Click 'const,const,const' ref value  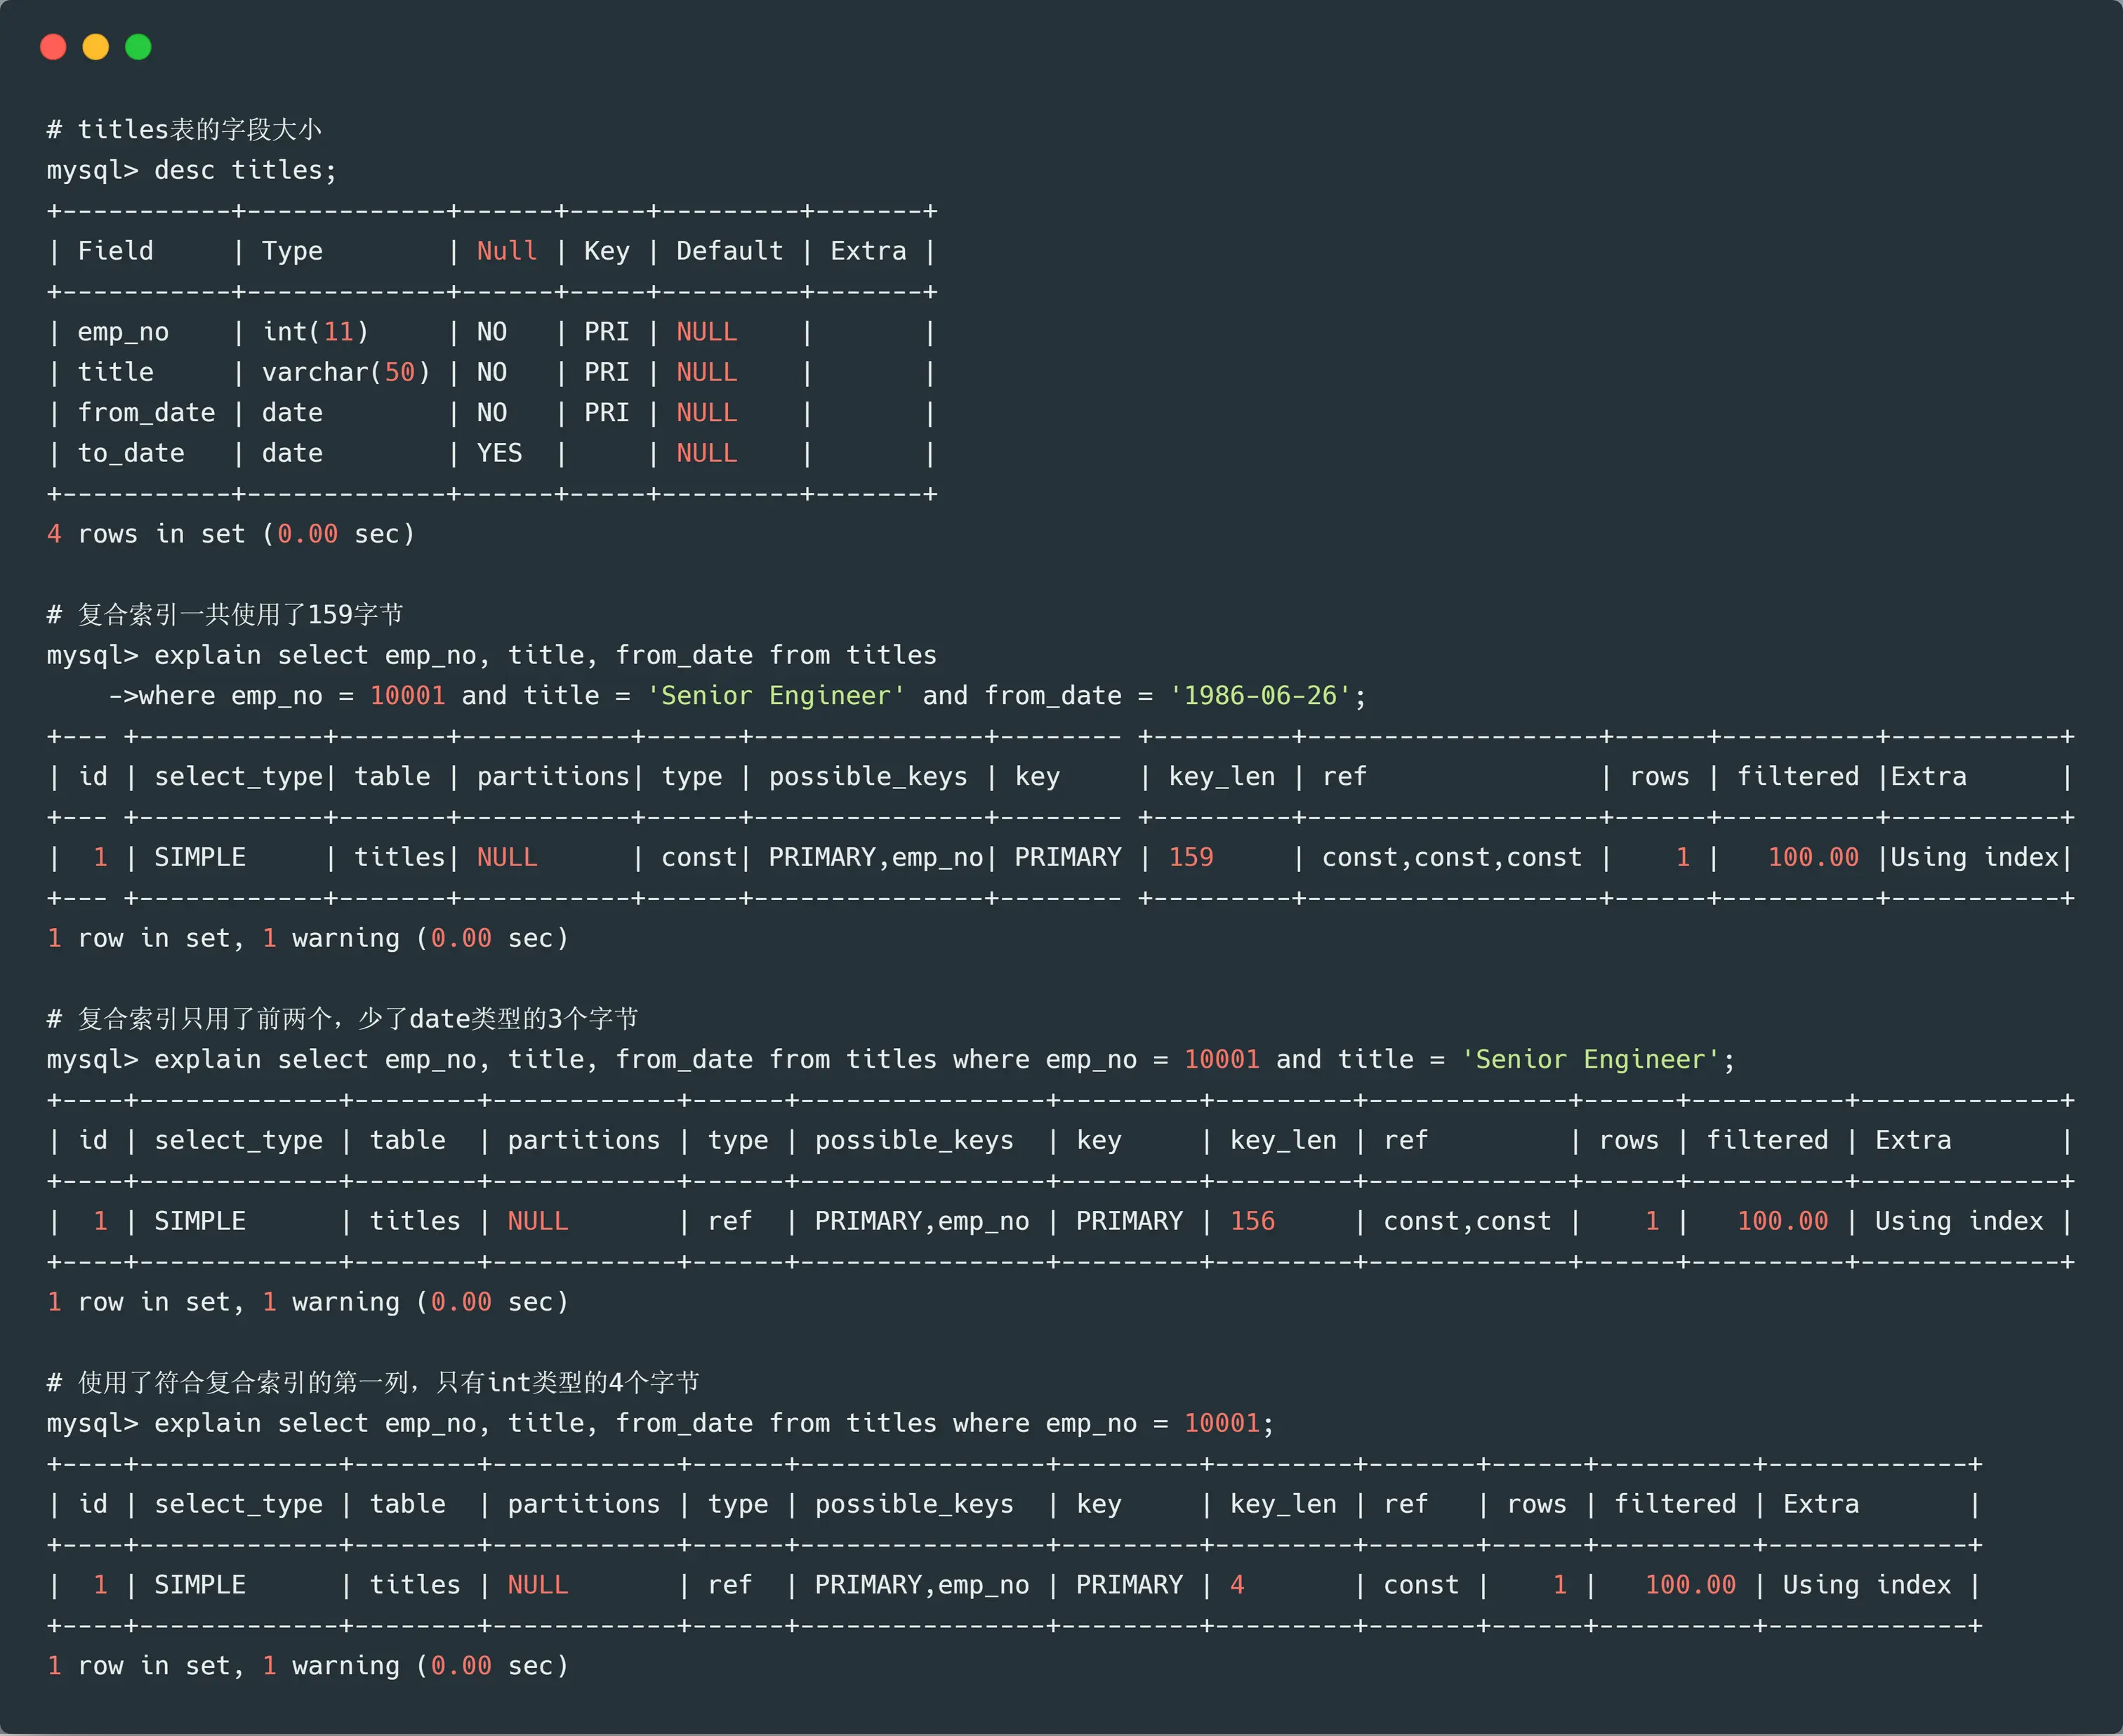[1451, 857]
